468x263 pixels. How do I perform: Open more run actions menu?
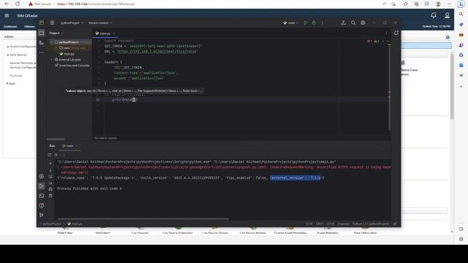tap(322, 23)
